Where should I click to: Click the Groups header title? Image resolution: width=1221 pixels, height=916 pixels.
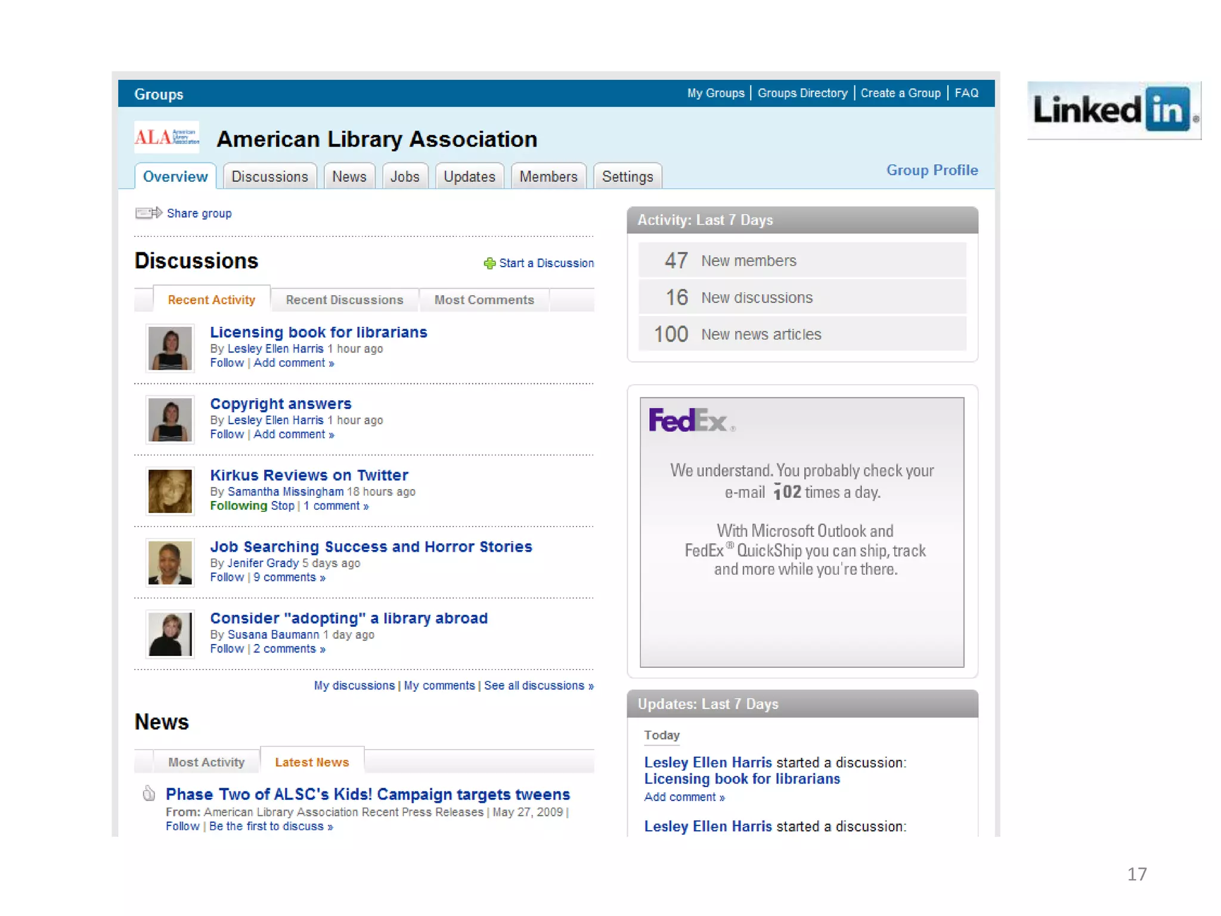pyautogui.click(x=159, y=94)
